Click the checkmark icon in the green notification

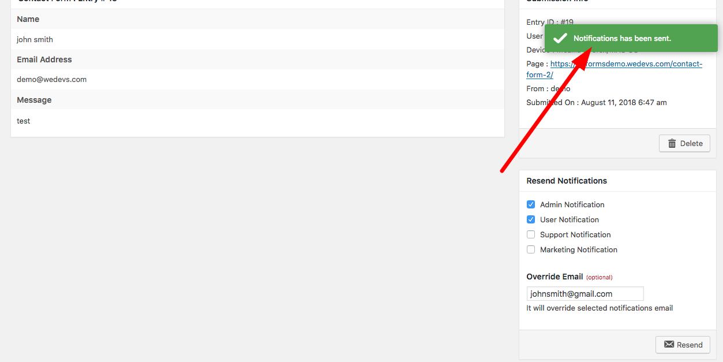point(560,38)
